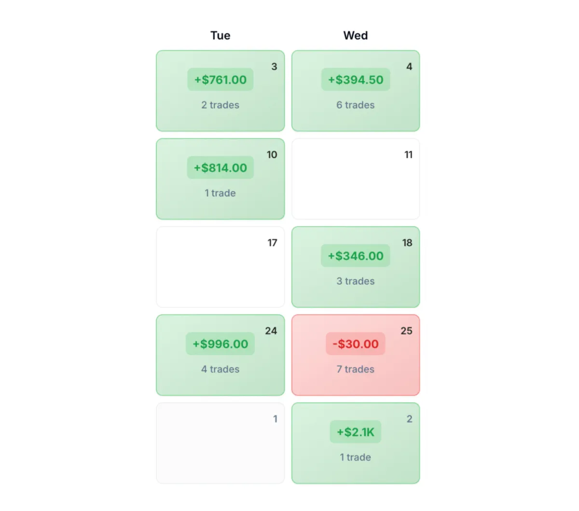Click the +$814.00 profit badge
The width and height of the screenshot is (579, 511).
tap(220, 168)
